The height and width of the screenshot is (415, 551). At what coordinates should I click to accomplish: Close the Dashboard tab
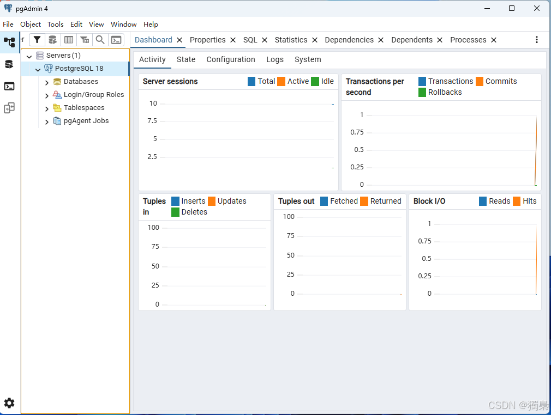(179, 40)
